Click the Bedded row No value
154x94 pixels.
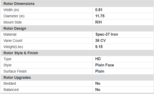pyautogui.click(x=98, y=83)
